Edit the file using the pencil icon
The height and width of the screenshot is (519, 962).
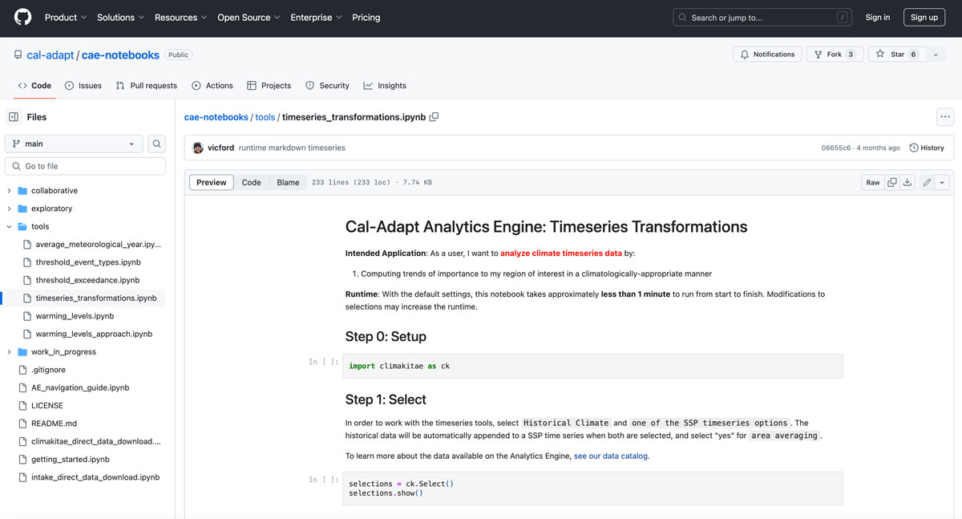click(x=926, y=182)
